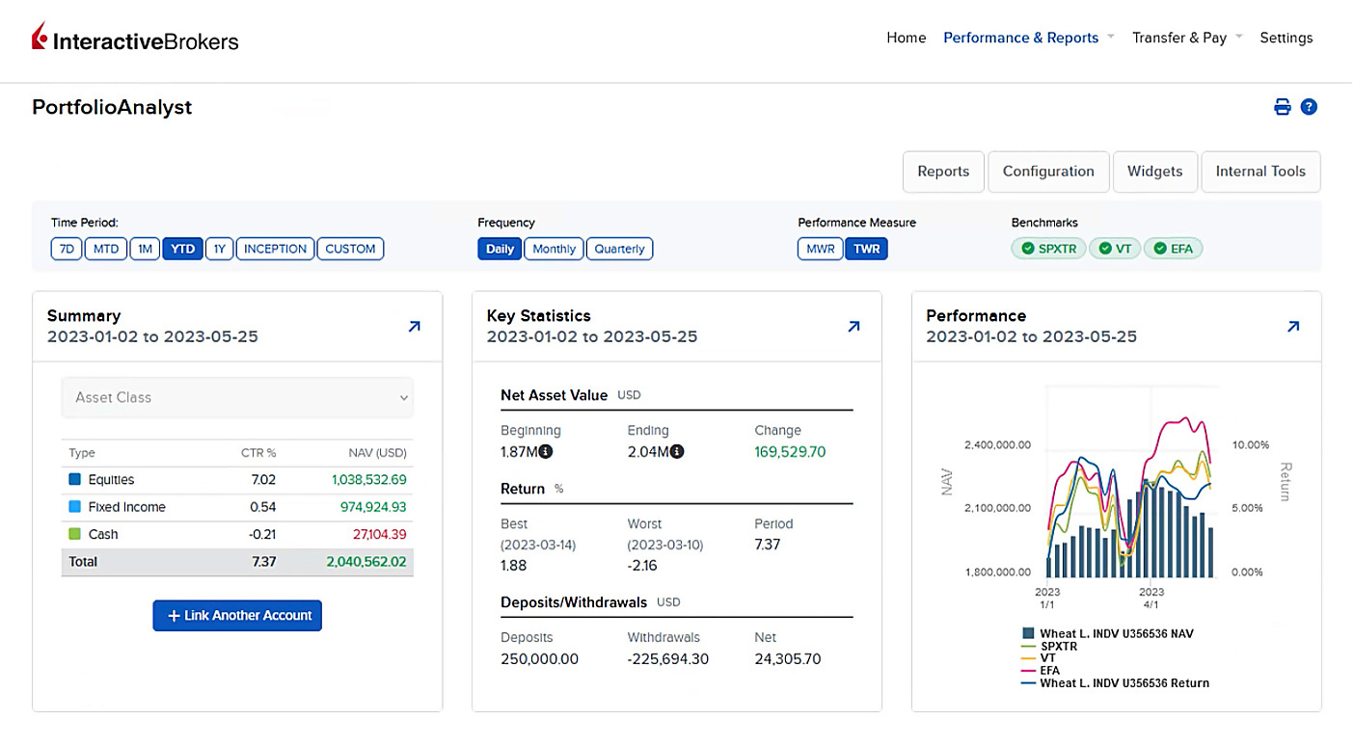The image size is (1354, 746).
Task: Click the Interactive Brokers logo
Action: point(134,40)
